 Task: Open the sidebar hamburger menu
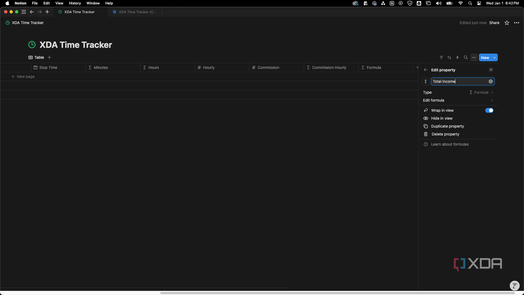(24, 12)
